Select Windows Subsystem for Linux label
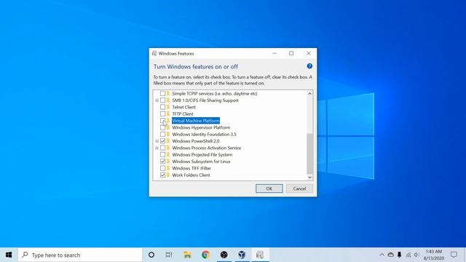The height and width of the screenshot is (262, 466). click(201, 162)
